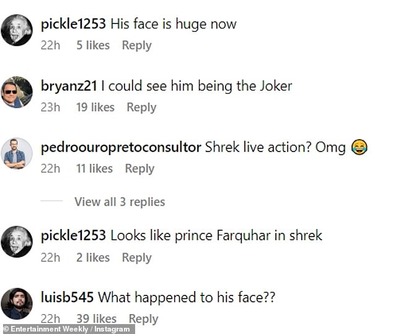This screenshot has height=334, width=393.
Task: Open pickle1253 avatar on Farquhar comment
Action: click(17, 241)
